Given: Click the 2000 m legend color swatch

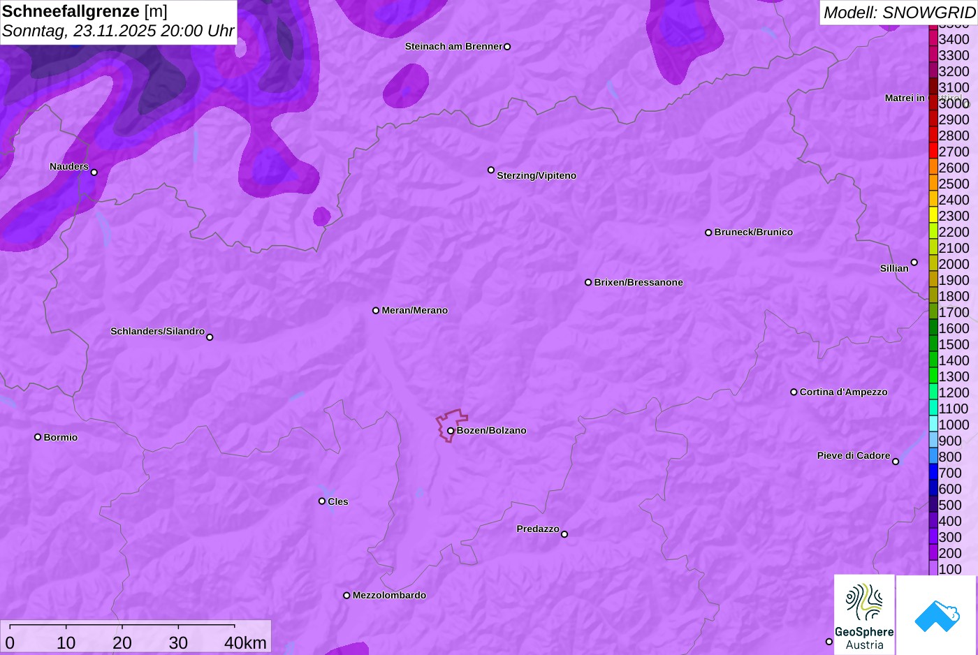Looking at the screenshot, I should 933,264.
